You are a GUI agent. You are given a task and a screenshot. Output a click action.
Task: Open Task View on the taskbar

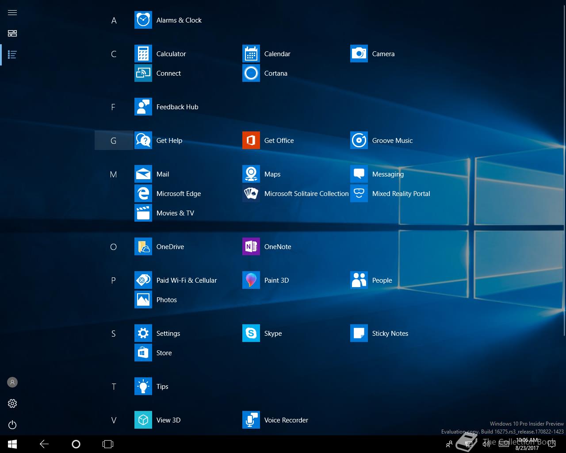click(x=108, y=444)
